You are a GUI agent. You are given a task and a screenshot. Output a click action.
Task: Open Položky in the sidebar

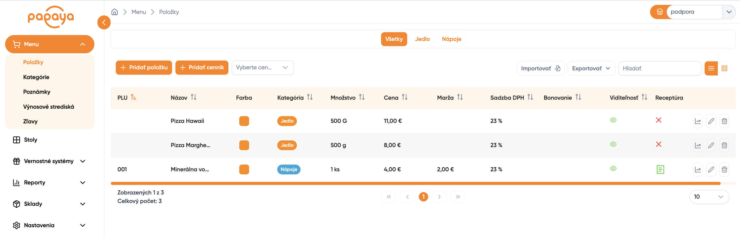(33, 62)
